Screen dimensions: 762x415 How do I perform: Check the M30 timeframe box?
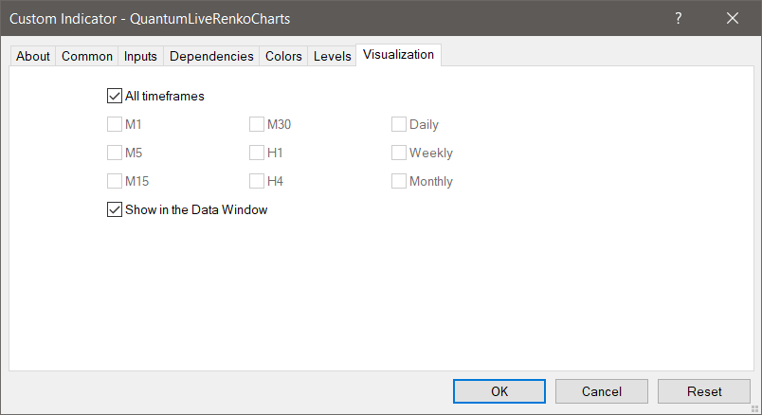click(x=257, y=124)
